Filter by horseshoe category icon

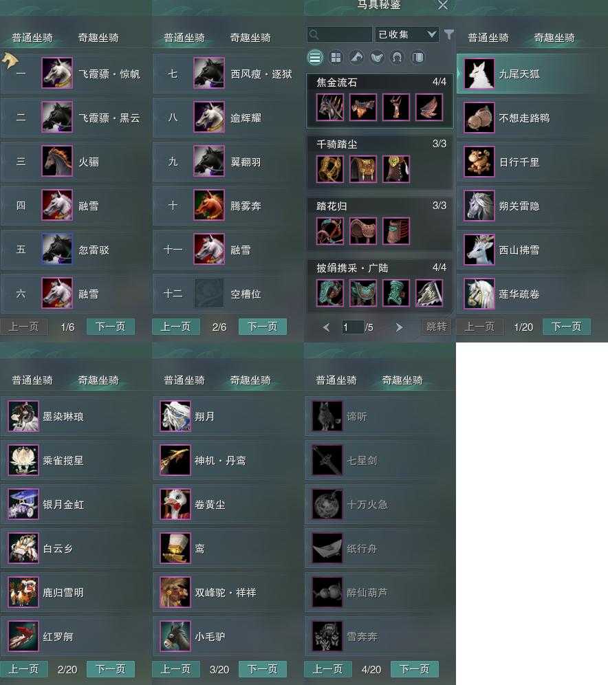coord(397,57)
